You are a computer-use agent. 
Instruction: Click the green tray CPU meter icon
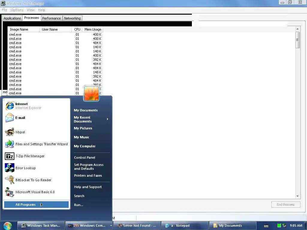[279, 226]
